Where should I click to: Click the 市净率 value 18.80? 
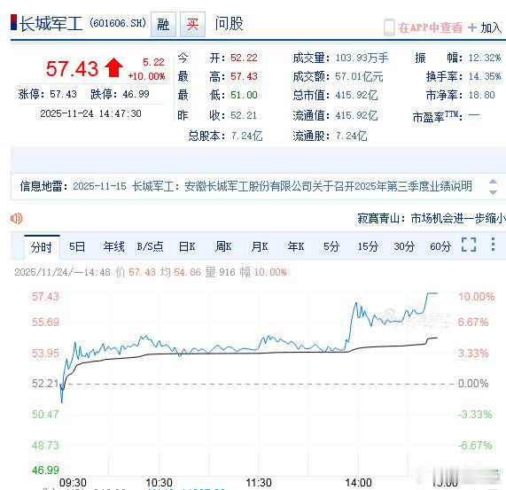point(481,95)
